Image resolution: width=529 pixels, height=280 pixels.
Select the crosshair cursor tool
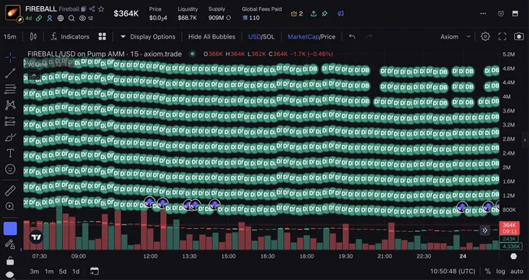pyautogui.click(x=10, y=57)
